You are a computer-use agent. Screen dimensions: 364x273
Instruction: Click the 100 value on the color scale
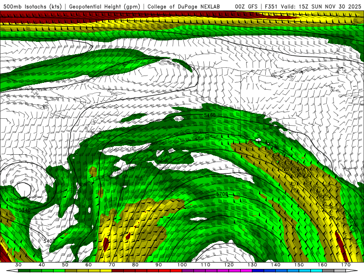point(182,265)
